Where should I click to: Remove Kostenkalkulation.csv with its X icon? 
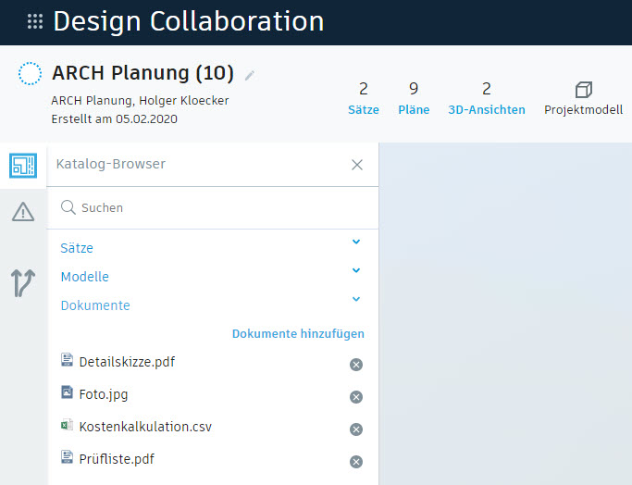[356, 429]
